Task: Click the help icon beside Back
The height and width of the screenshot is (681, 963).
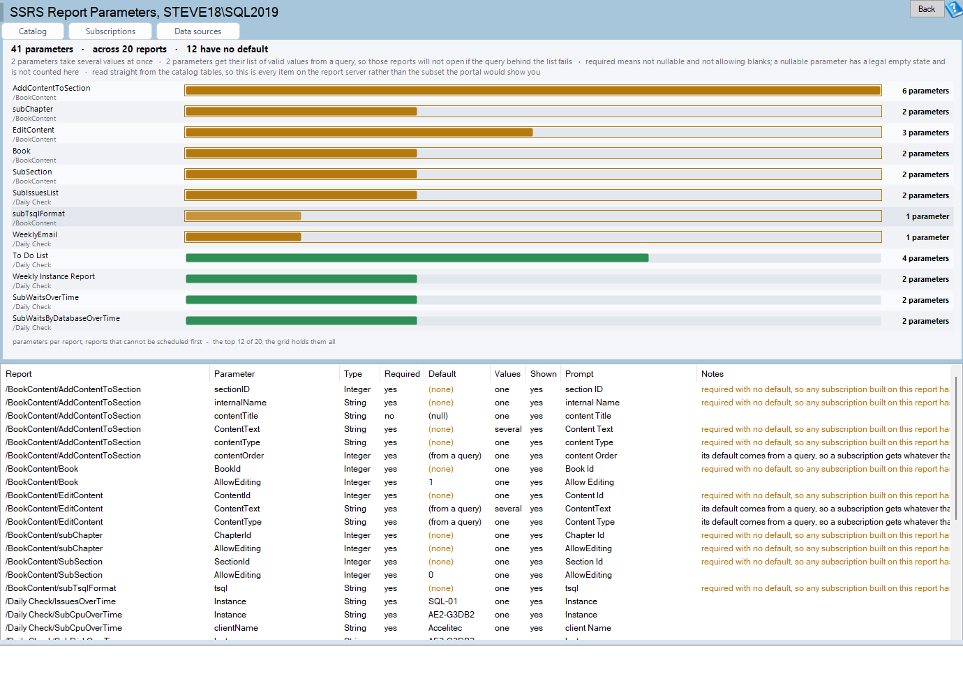Action: [x=954, y=9]
